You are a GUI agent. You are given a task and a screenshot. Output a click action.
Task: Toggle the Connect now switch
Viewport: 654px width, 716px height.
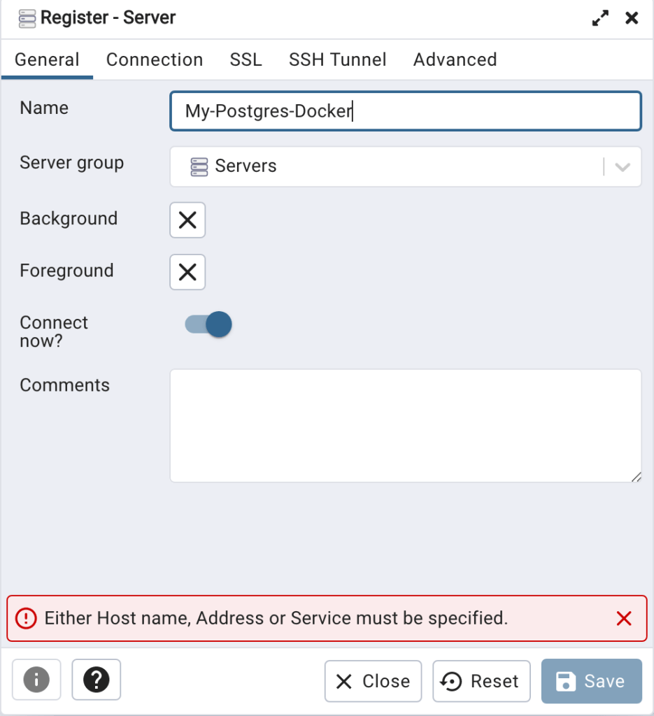208,324
